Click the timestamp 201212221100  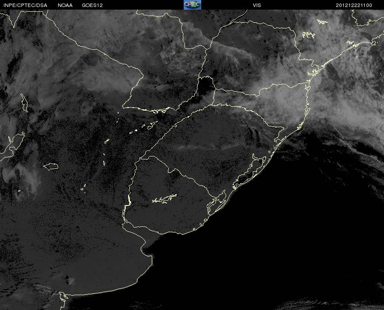[x=354, y=5]
